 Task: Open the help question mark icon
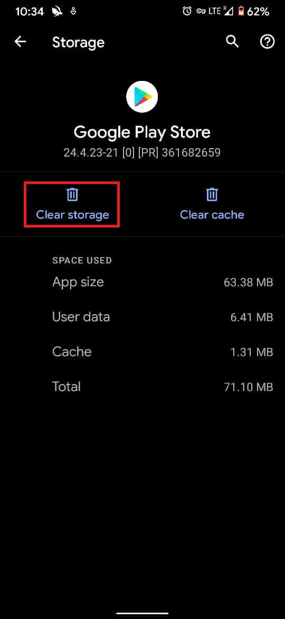267,42
